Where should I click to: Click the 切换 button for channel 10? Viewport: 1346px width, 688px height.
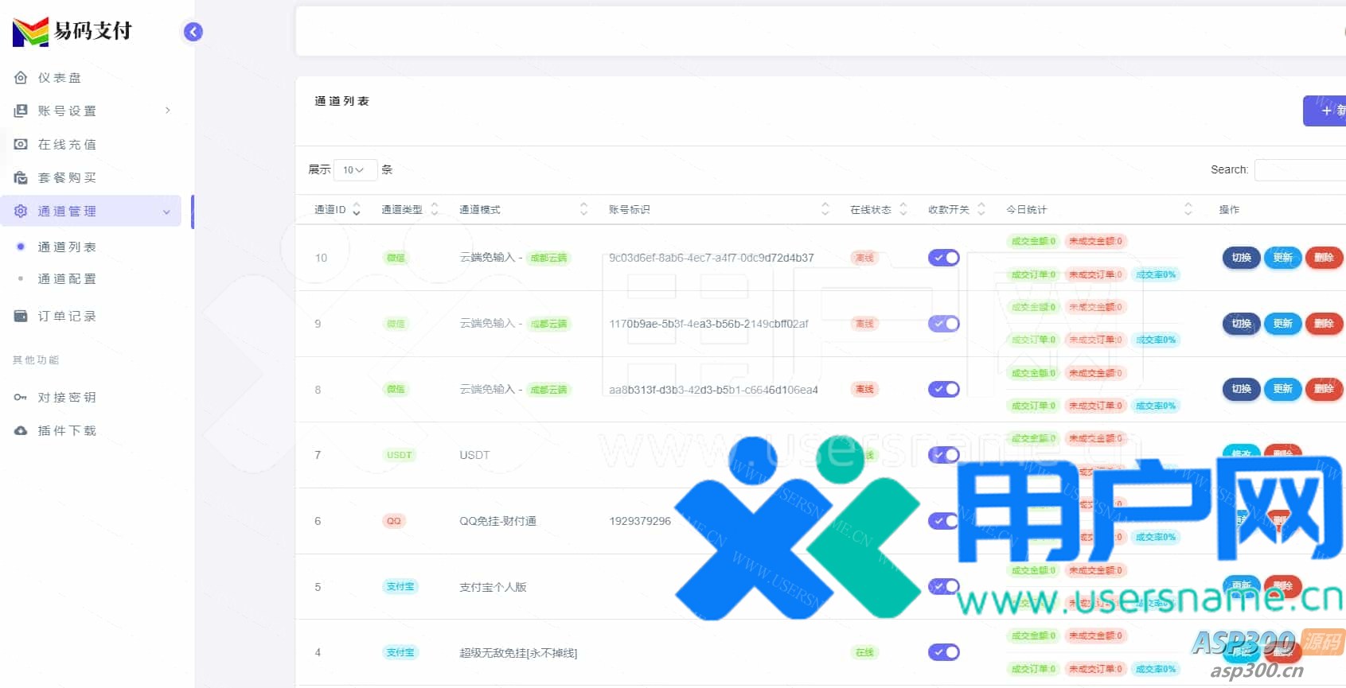[x=1241, y=258]
